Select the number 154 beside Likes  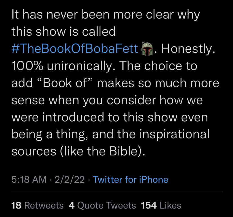[149, 205]
